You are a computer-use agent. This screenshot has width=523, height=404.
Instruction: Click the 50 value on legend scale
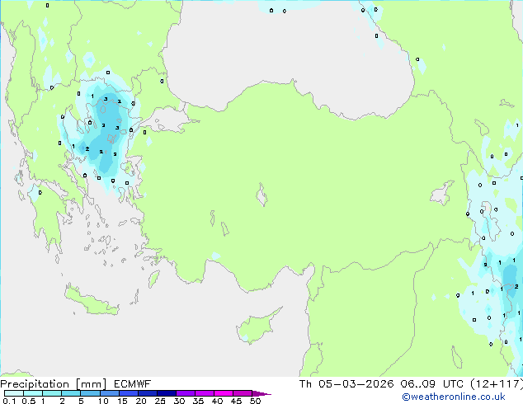point(255,402)
